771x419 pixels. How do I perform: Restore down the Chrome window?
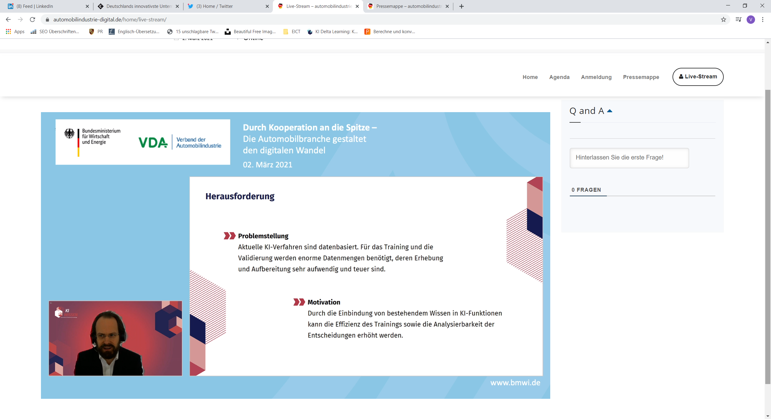coord(745,6)
